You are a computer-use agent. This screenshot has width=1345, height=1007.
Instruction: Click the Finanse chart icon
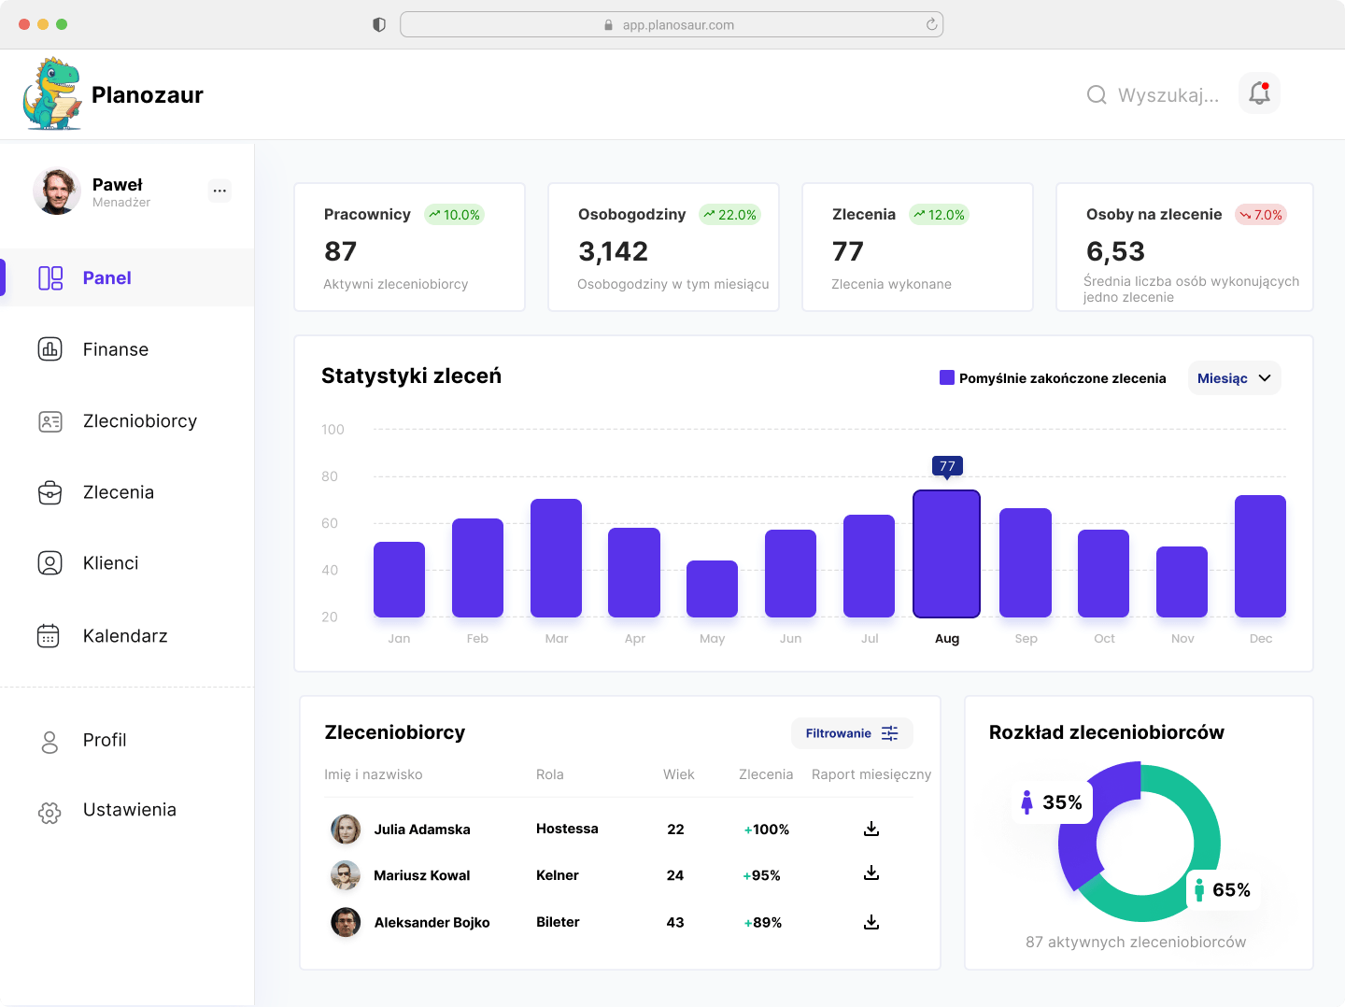pyautogui.click(x=50, y=349)
